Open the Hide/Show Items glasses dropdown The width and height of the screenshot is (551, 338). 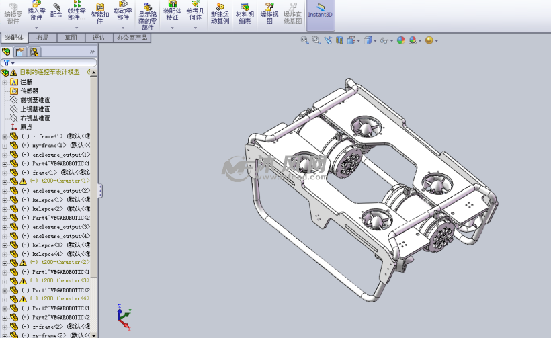point(386,40)
